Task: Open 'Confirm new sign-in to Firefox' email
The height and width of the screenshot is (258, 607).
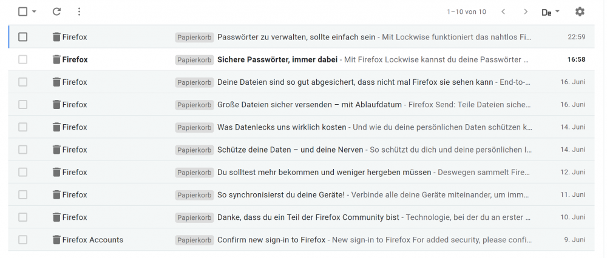Action: pos(271,240)
